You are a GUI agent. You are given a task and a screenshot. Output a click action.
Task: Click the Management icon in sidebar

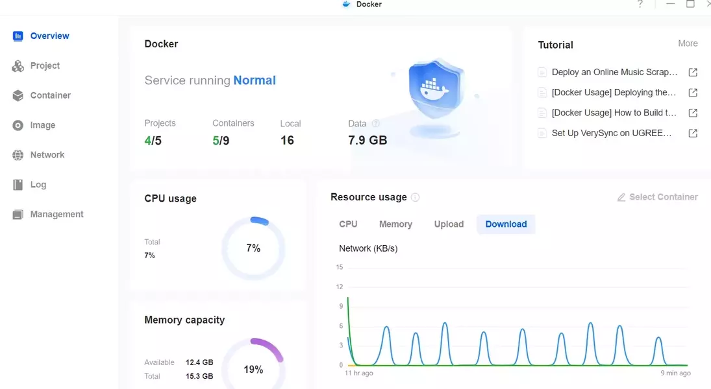point(18,215)
